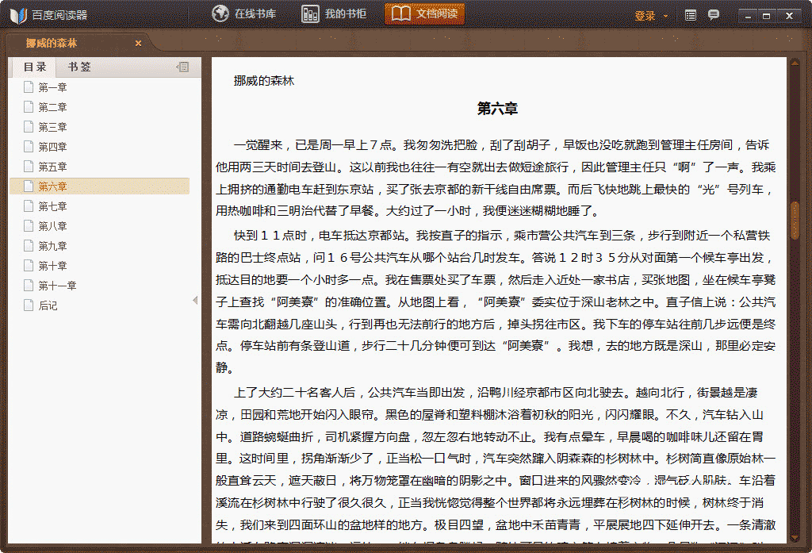The image size is (812, 553).
Task: Click the page icon beside 第七章
Action: click(29, 205)
